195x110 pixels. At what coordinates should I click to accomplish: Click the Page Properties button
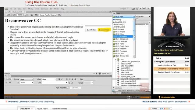(x=62, y=88)
